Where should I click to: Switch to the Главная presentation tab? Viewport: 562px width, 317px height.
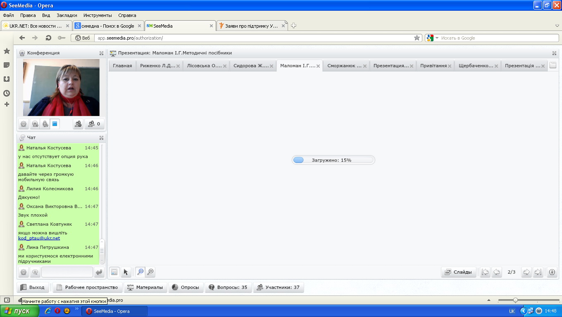(x=122, y=66)
